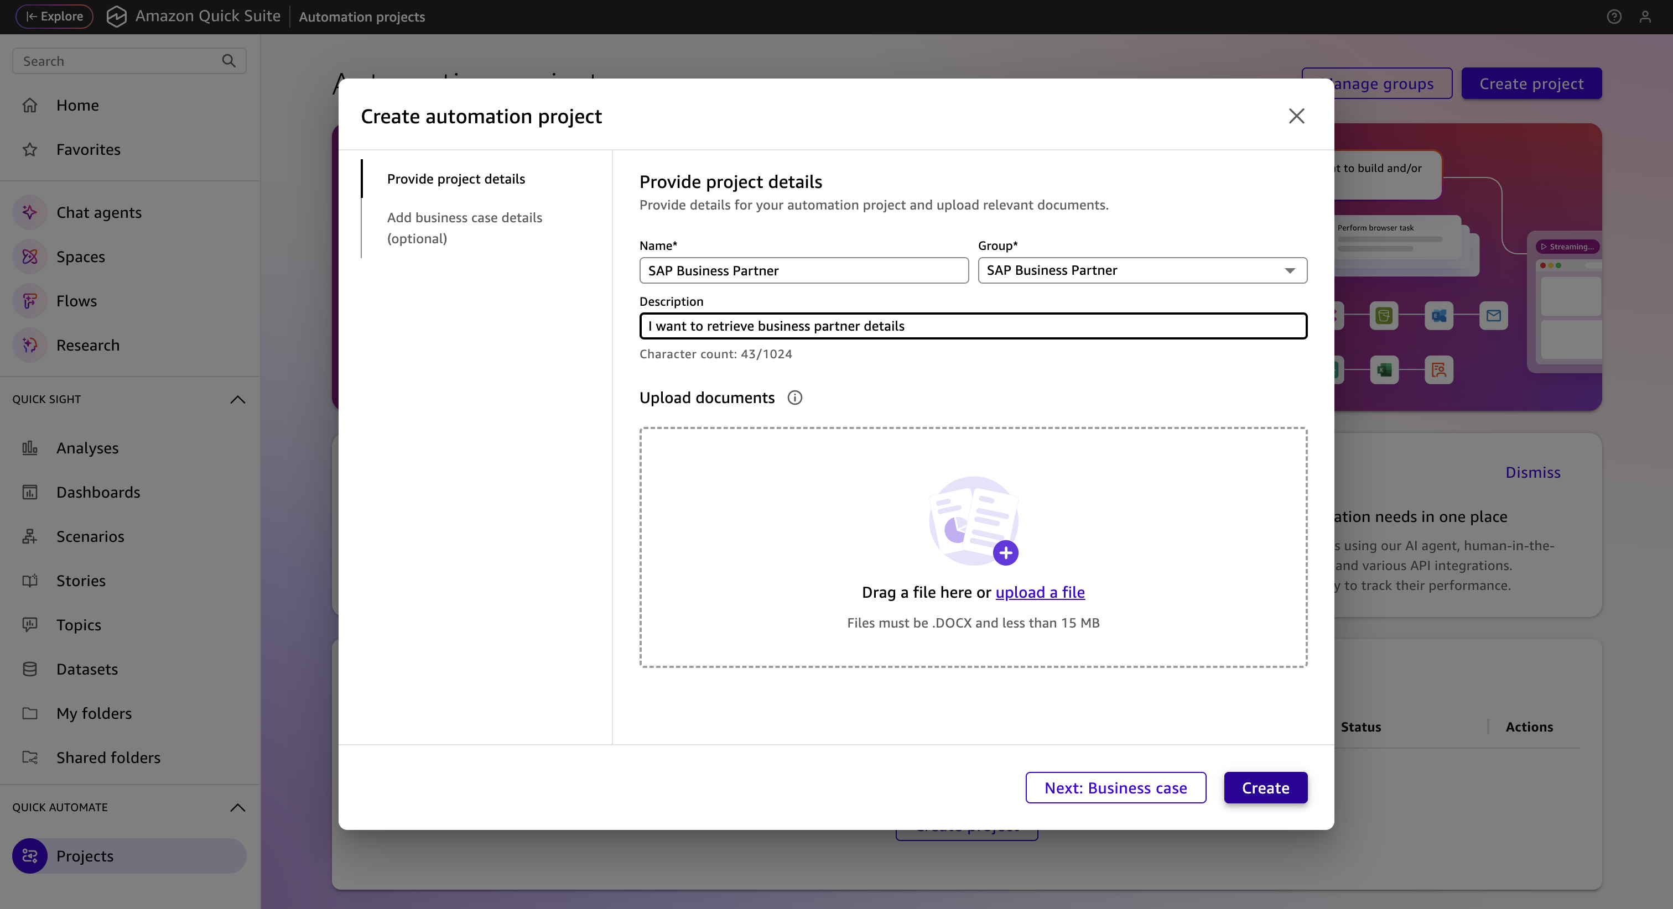The width and height of the screenshot is (1673, 909).
Task: Close the Create automation project dialog
Action: point(1296,116)
